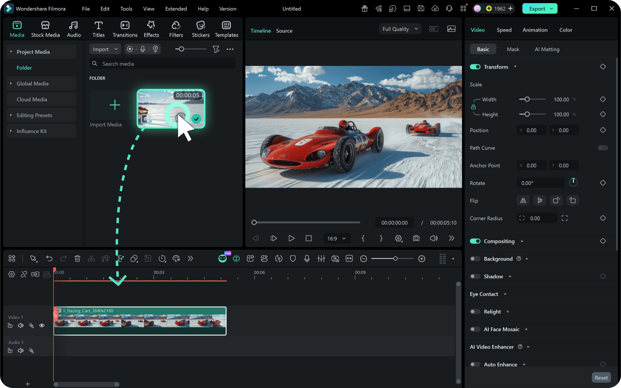Click the Scale Width slider
The height and width of the screenshot is (388, 621).
click(x=532, y=99)
